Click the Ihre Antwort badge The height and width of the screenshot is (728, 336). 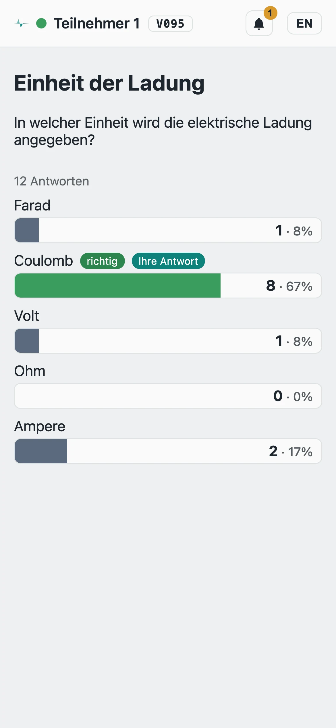(x=168, y=261)
